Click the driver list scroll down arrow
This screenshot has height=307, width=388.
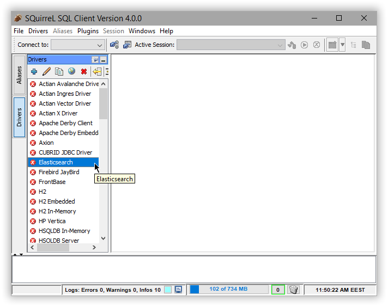pos(104,238)
